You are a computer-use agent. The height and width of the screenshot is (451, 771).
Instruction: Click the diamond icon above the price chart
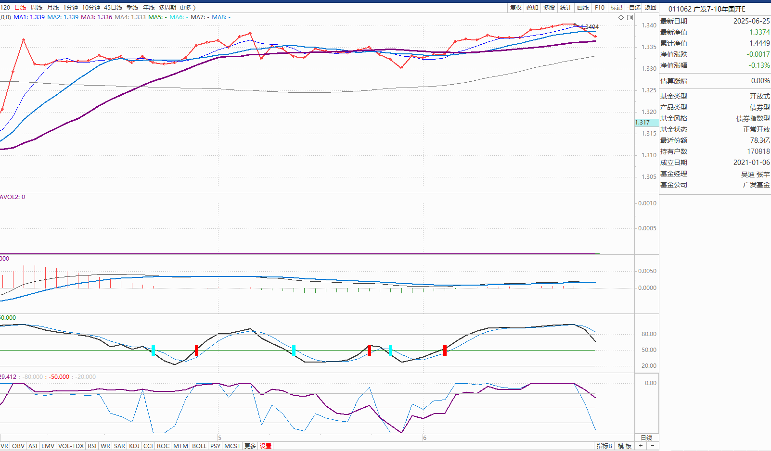[x=621, y=17]
